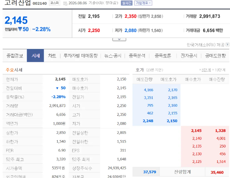
Task: Click the 거래량 value 2,991,873 in the header
Action: 209,16
